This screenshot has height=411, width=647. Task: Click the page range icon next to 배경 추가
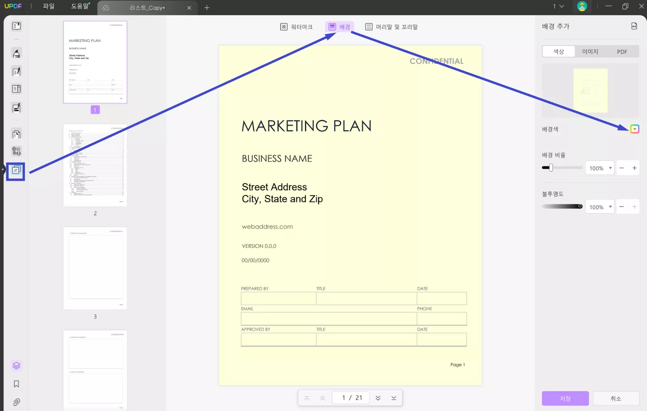pos(634,26)
